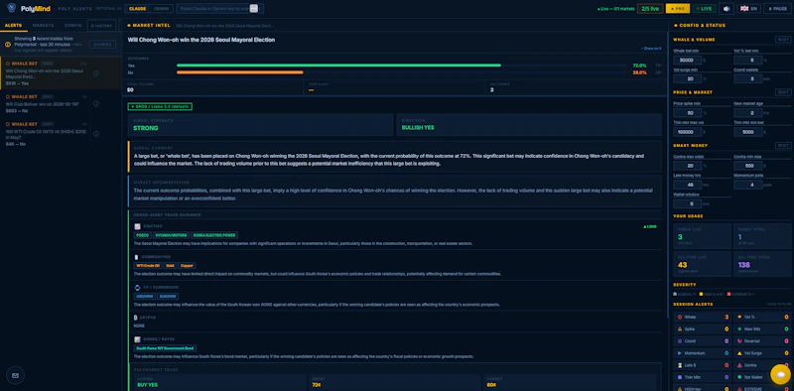This screenshot has height=391, width=794.
Task: Edit the Late money hrs field
Action: [x=687, y=185]
